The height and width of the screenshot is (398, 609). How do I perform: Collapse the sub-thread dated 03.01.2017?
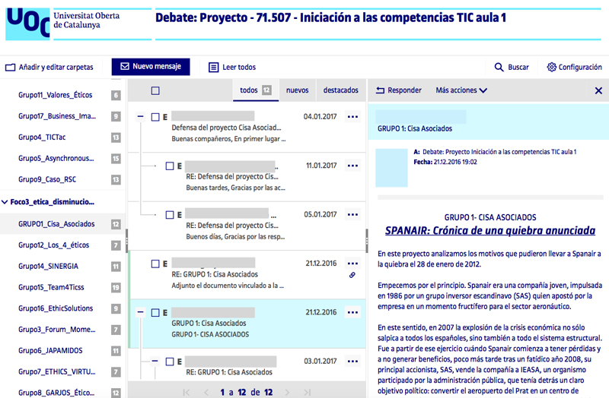(x=155, y=362)
